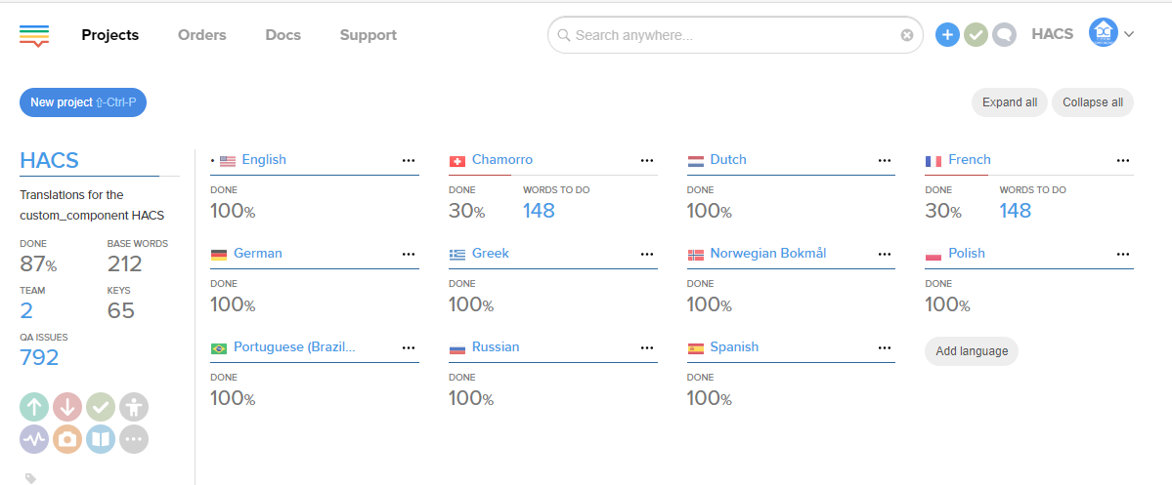Click the green upload arrow icon

[x=34, y=407]
